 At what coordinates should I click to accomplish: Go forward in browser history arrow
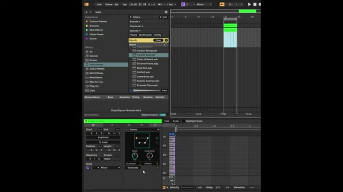pyautogui.click(x=90, y=12)
